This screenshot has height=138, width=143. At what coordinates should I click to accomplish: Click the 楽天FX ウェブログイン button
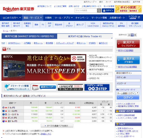click(128, 44)
